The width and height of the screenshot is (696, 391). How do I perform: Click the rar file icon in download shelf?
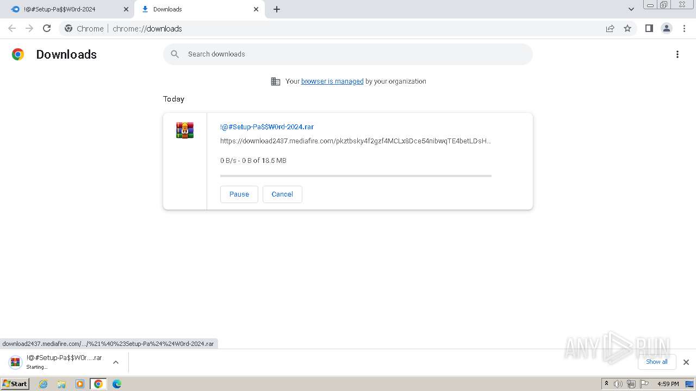pos(16,362)
